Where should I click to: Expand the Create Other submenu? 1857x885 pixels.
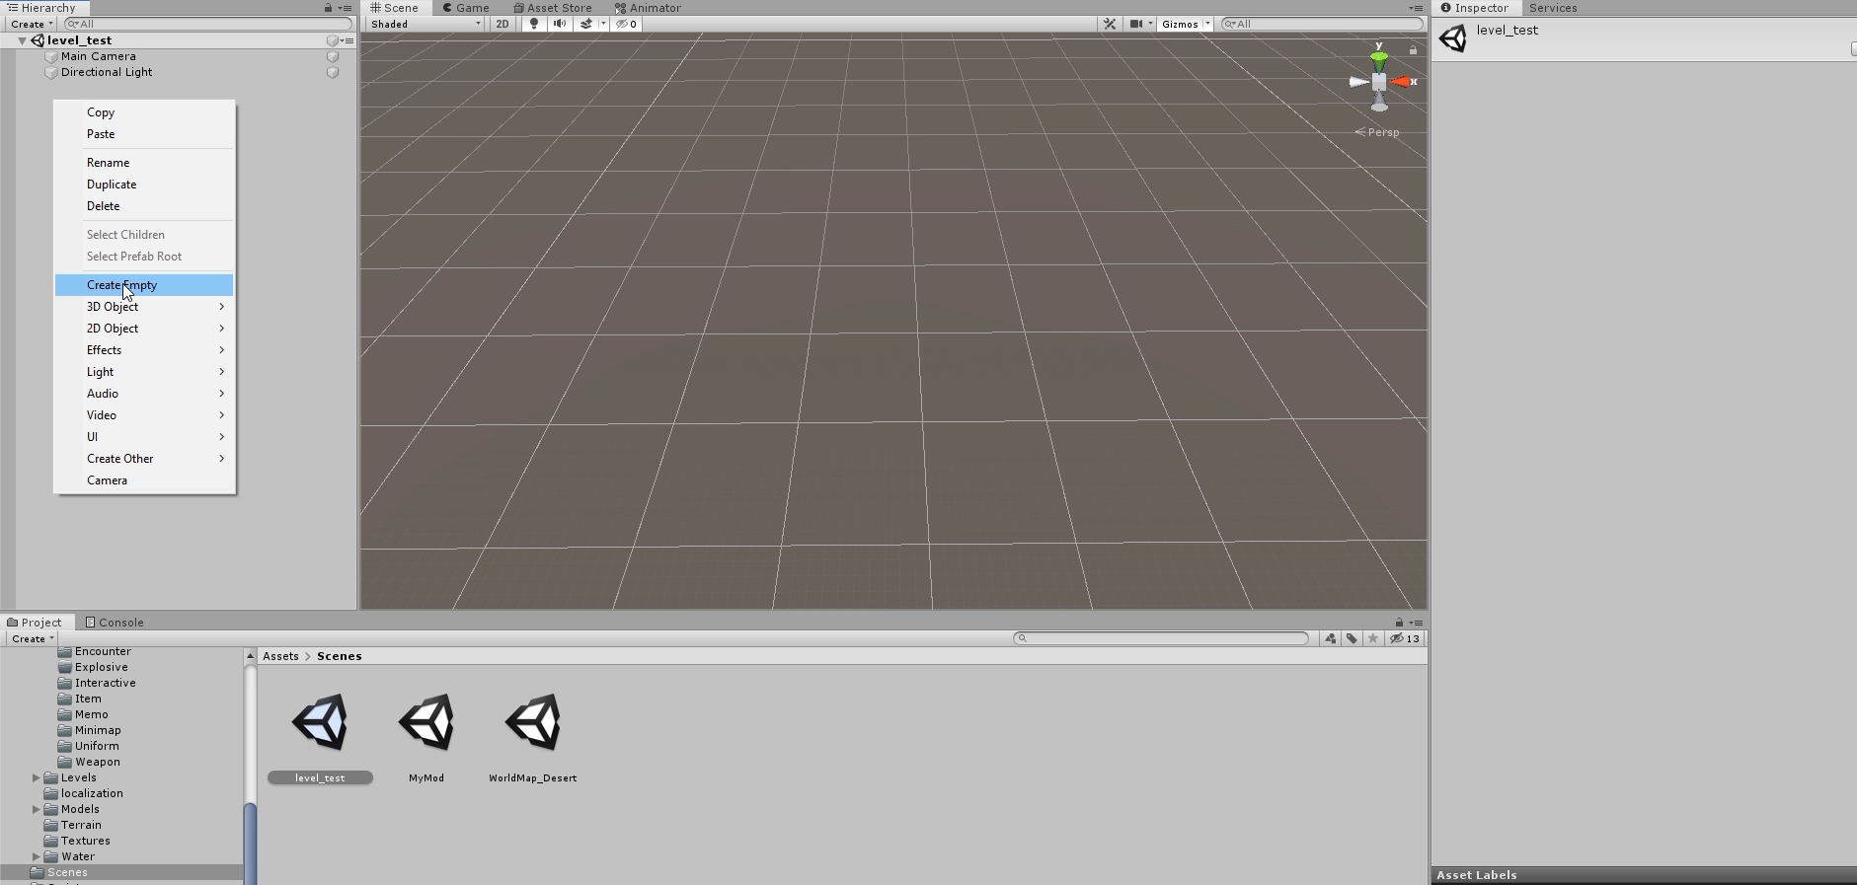point(144,459)
